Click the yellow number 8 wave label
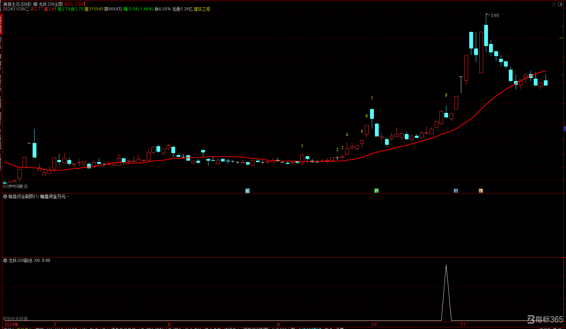The image size is (566, 329). [x=446, y=95]
